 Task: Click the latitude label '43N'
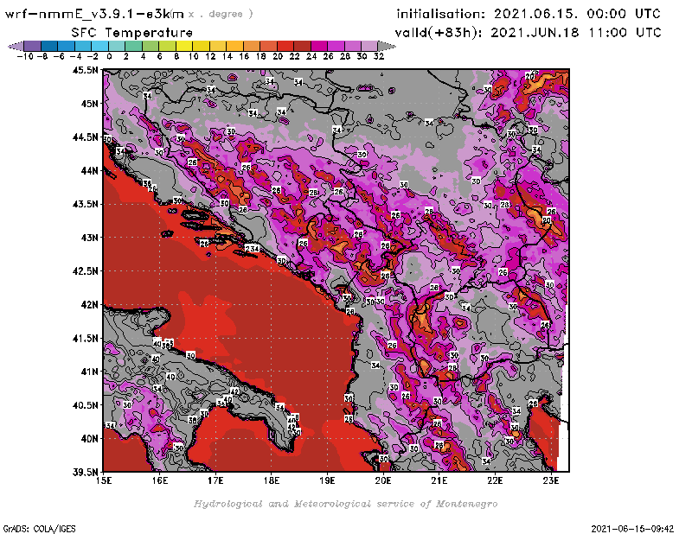[x=89, y=238]
